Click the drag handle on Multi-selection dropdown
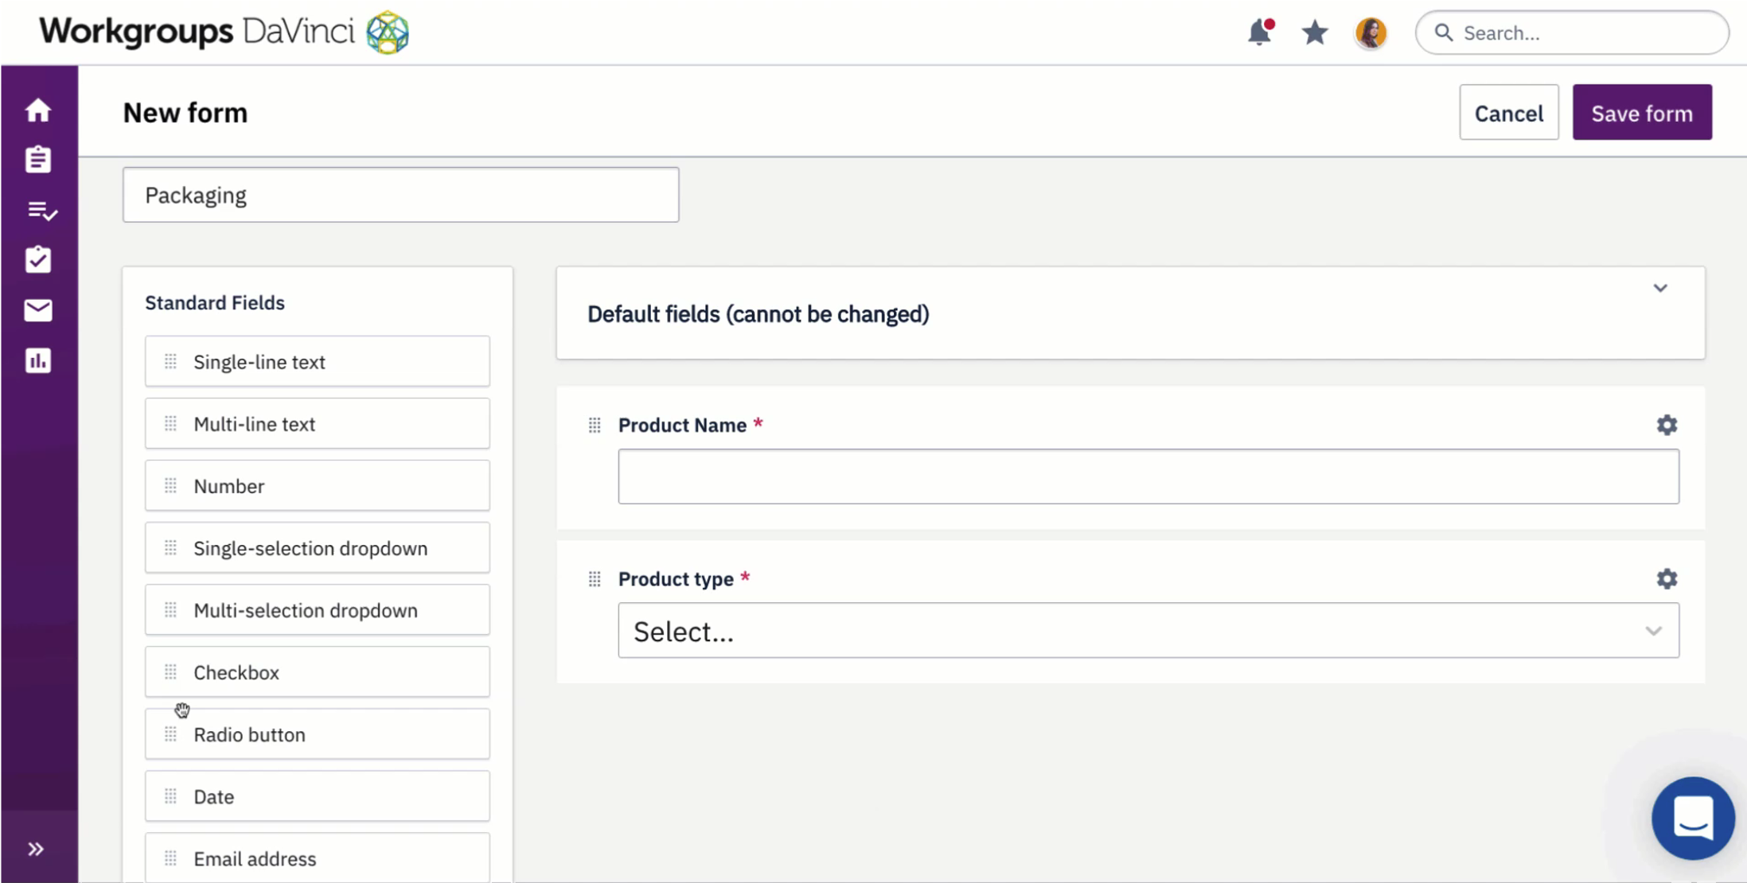The height and width of the screenshot is (883, 1747). [170, 610]
